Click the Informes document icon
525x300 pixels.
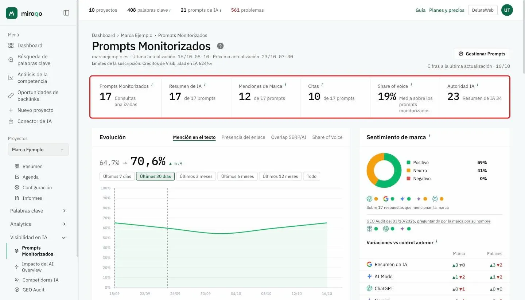[17, 198]
